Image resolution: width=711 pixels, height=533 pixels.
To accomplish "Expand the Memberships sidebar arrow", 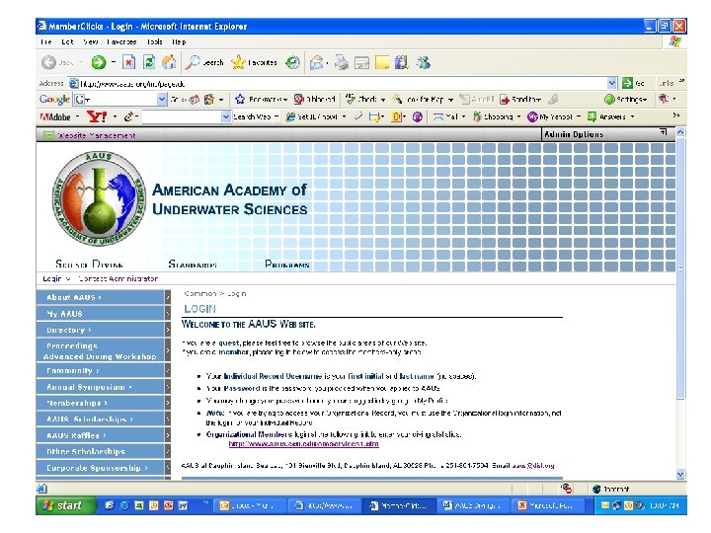I will click(167, 403).
